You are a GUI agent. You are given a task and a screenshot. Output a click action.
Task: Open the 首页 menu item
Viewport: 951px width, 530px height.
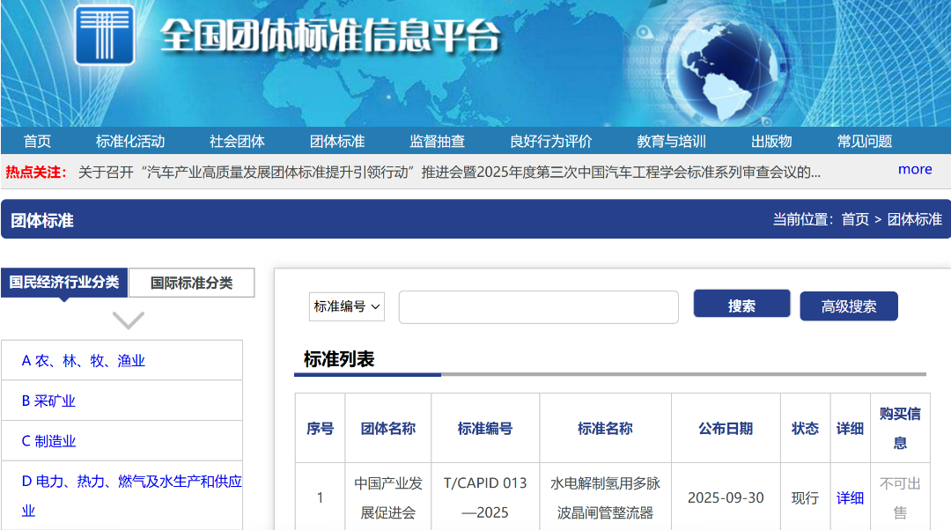[x=36, y=140]
